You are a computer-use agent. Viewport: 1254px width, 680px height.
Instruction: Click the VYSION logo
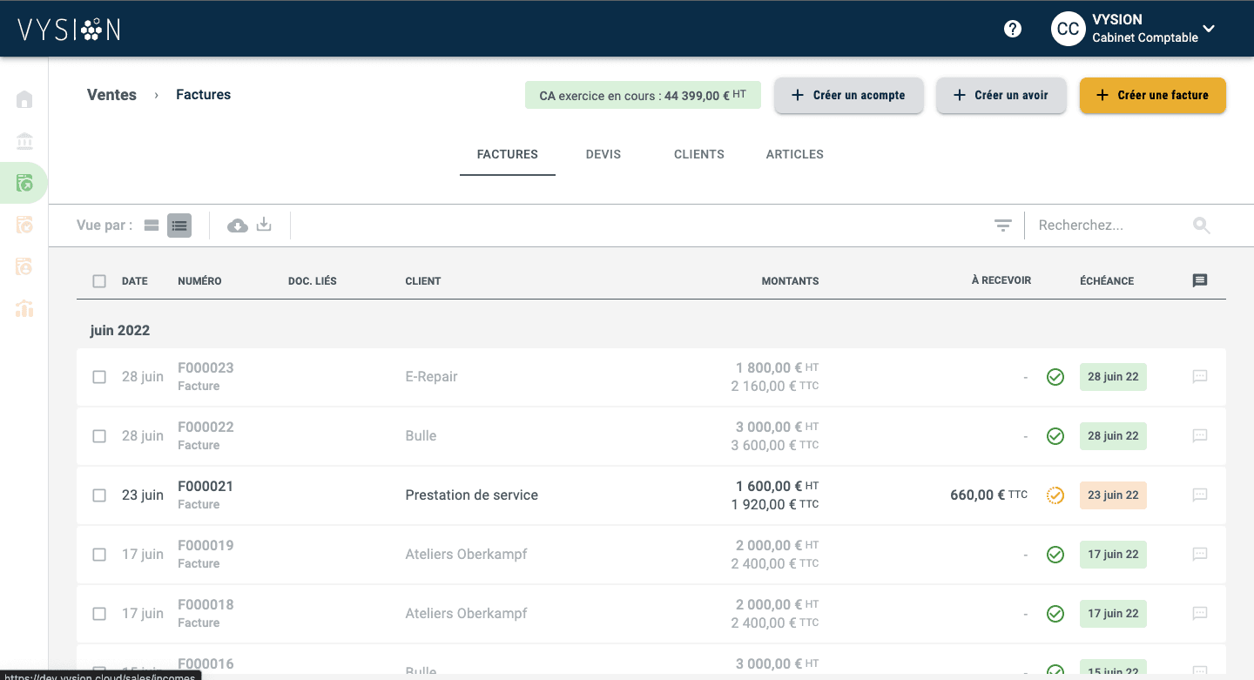tap(69, 30)
